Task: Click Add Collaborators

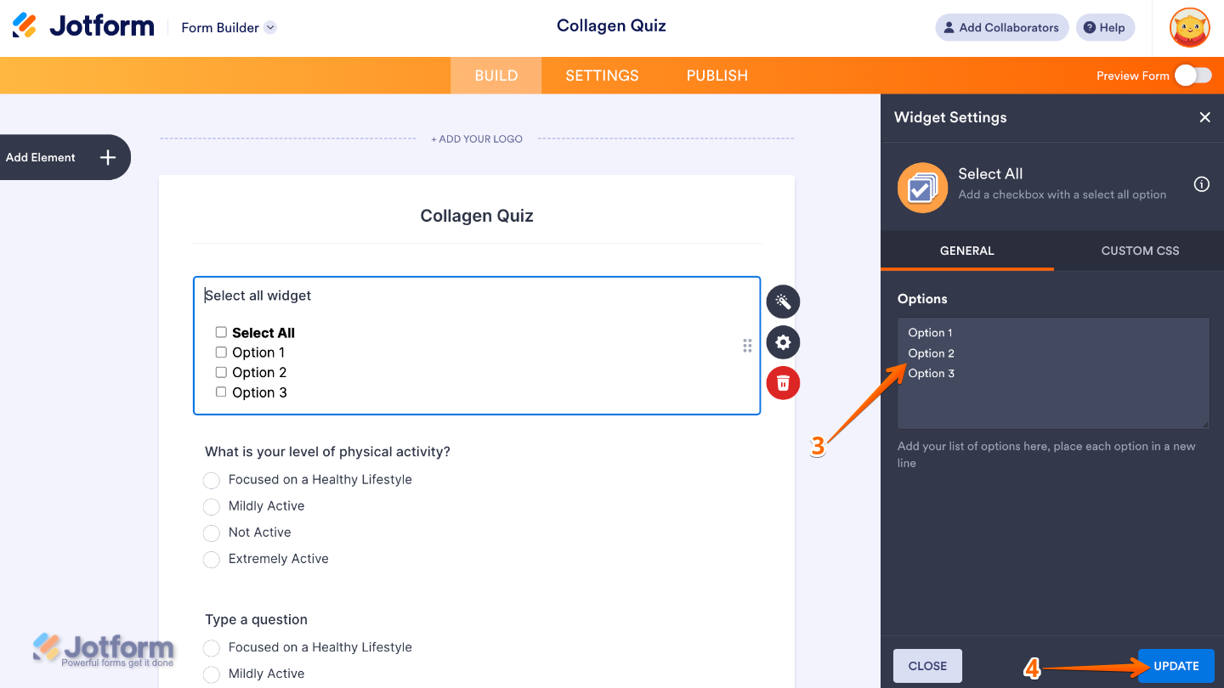Action: [1001, 27]
